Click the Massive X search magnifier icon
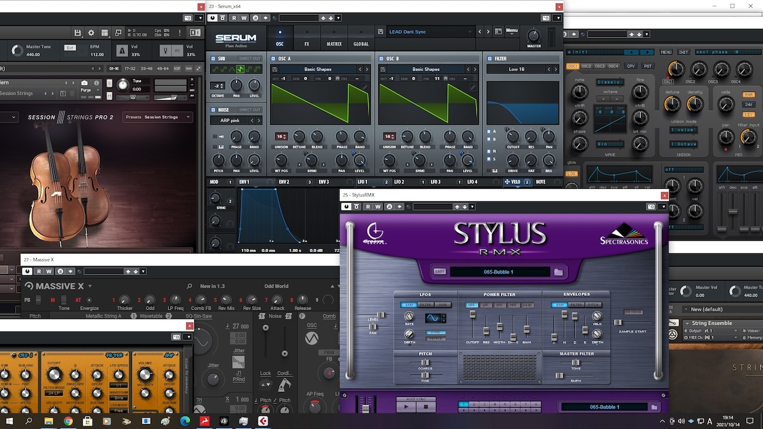This screenshot has height=429, width=763. 189,286
